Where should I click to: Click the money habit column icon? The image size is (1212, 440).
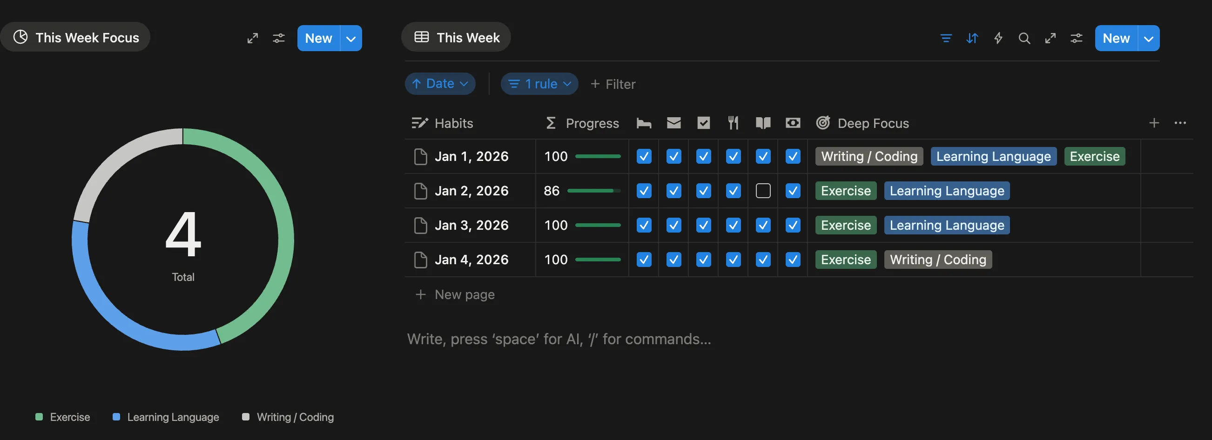793,123
